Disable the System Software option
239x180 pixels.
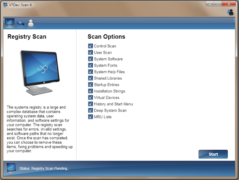click(90, 59)
